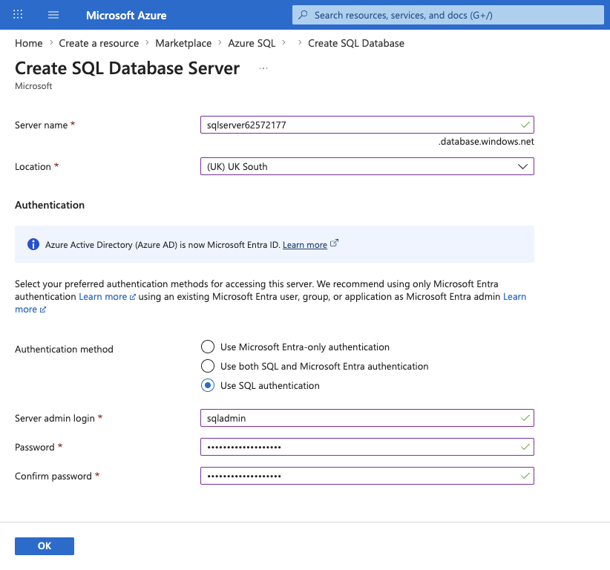Open the Azure portal apps grid icon
Viewport: 610px width, 570px height.
pyautogui.click(x=18, y=15)
